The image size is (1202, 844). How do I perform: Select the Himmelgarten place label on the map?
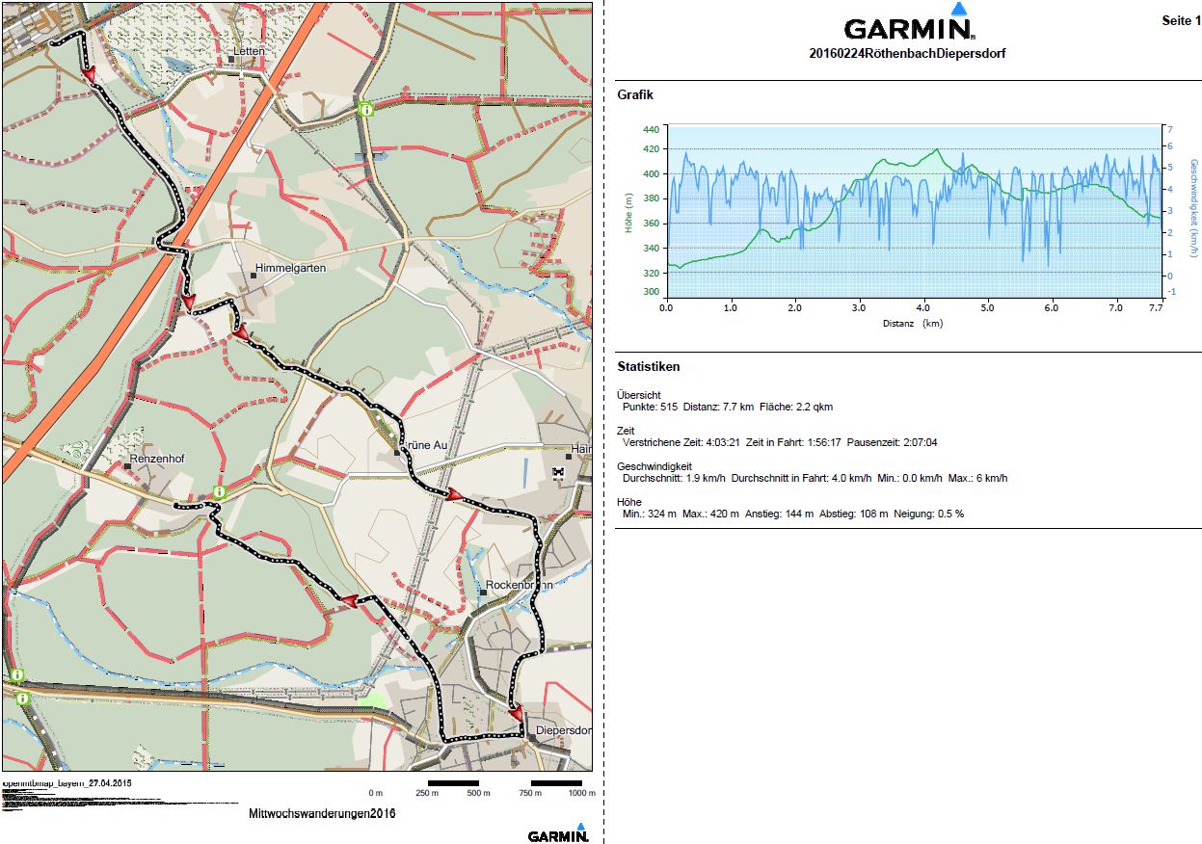point(290,268)
